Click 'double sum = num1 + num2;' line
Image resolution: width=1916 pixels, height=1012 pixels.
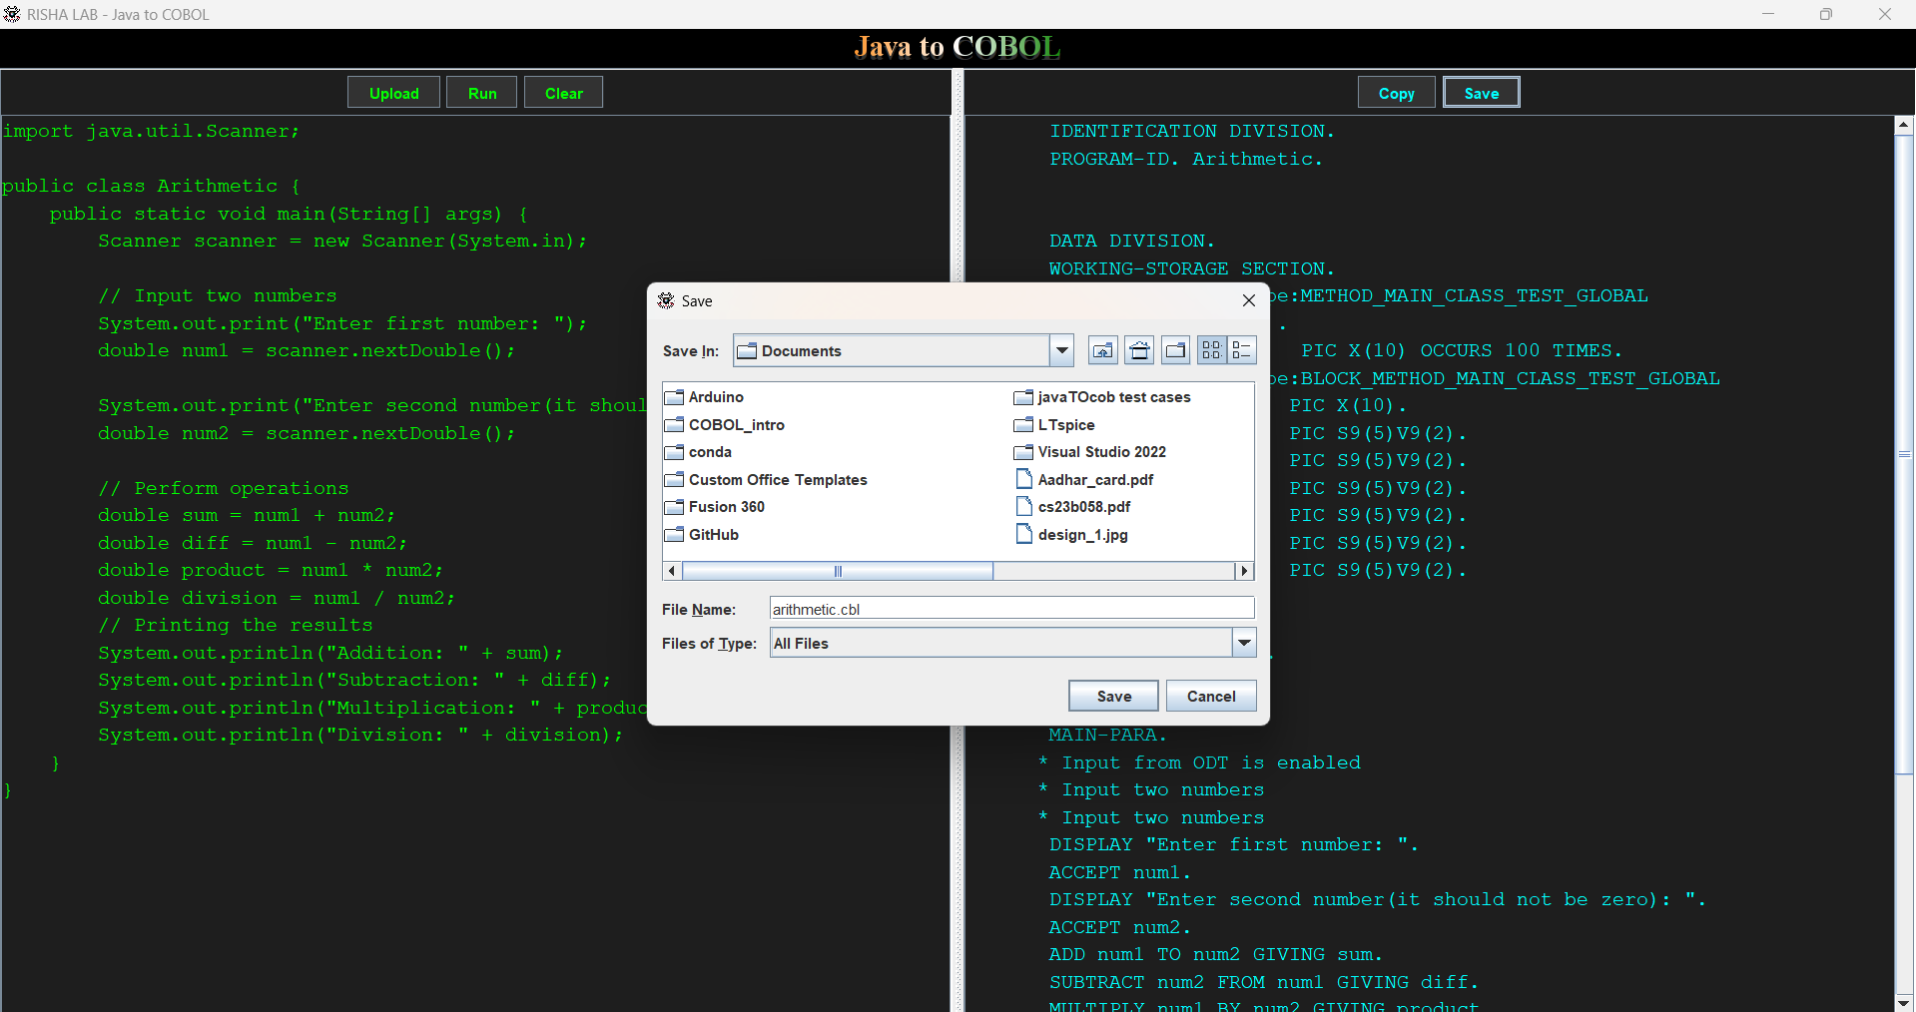point(247,515)
